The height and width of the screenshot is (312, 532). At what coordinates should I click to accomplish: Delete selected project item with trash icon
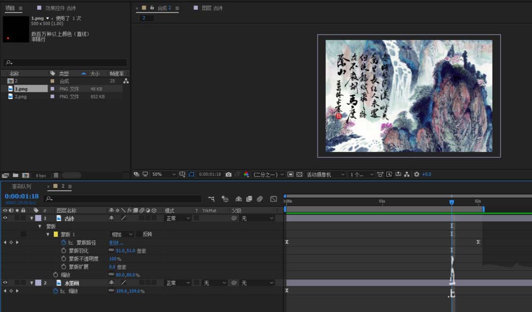point(56,175)
